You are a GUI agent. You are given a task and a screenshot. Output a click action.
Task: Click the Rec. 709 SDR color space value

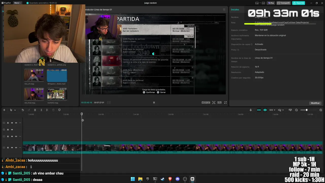261,30
